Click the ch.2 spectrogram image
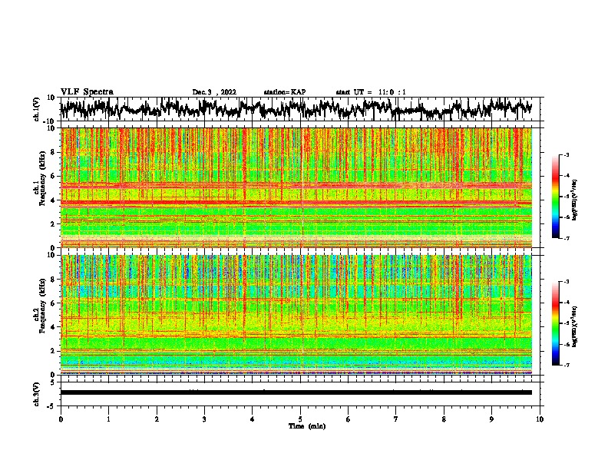The height and width of the screenshot is (470, 608). click(x=296, y=315)
